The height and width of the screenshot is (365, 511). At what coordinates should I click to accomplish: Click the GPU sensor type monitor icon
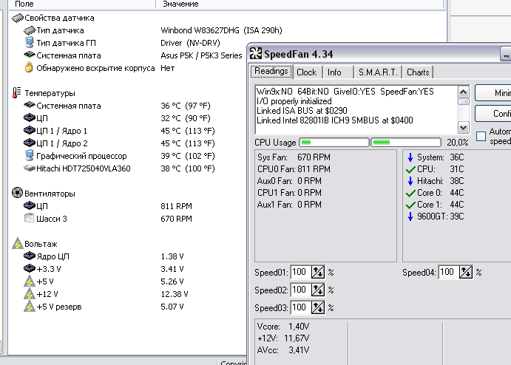click(30, 43)
